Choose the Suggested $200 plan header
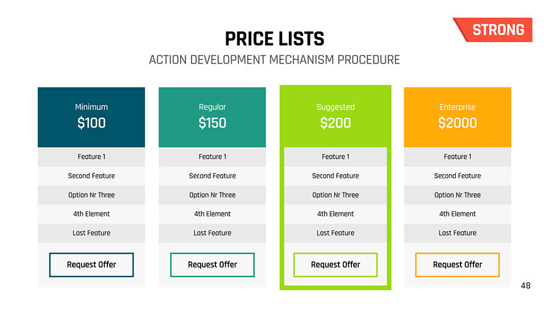This screenshot has width=549, height=309. tap(335, 117)
